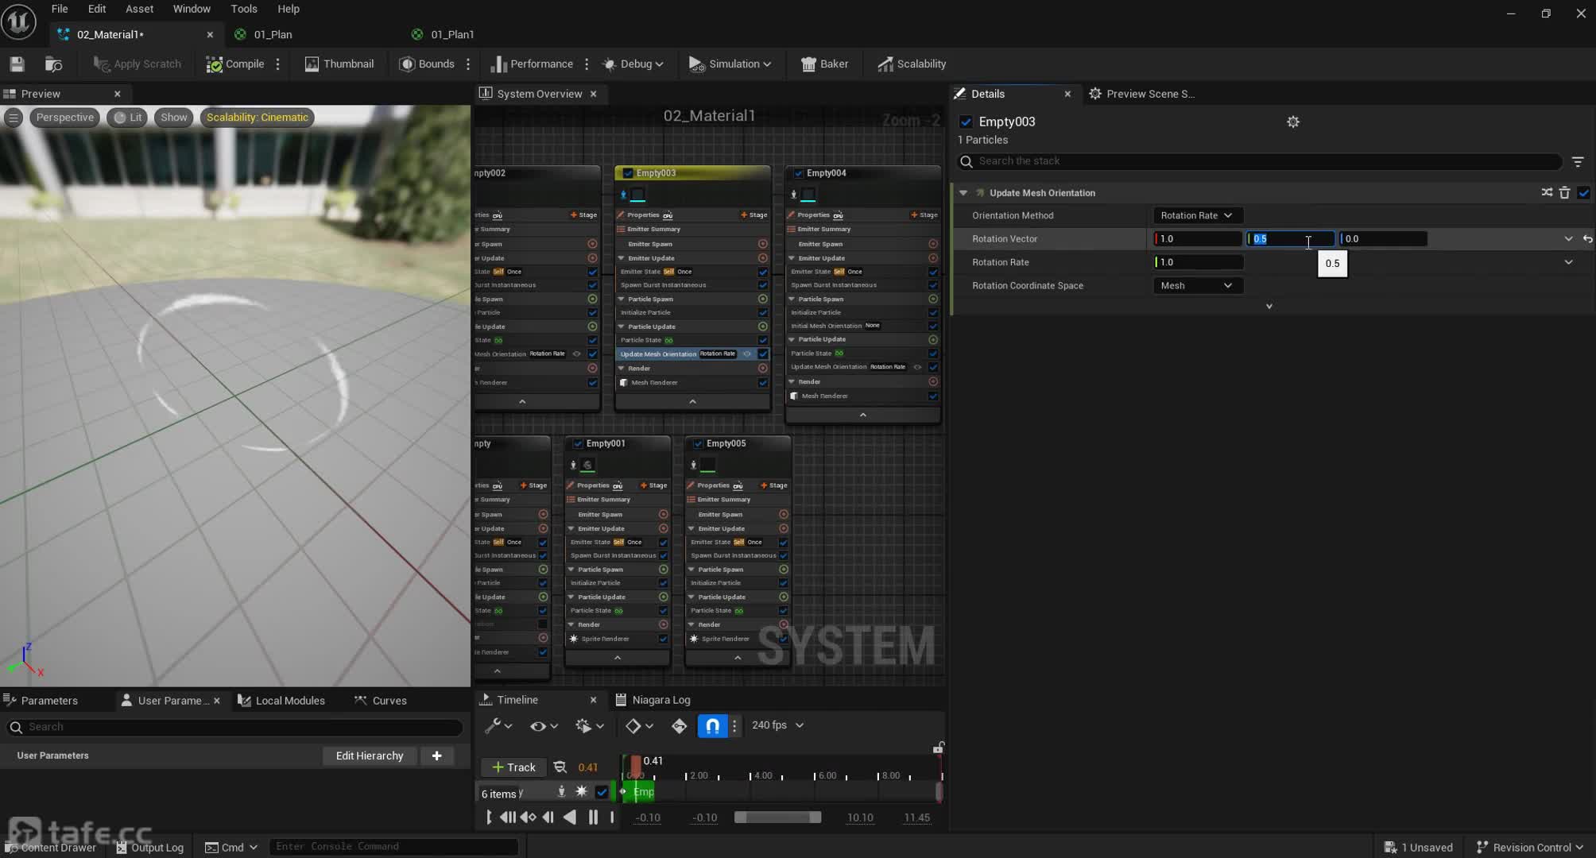Step back one frame in timeline
Screen dimensions: 1596x858
point(548,817)
